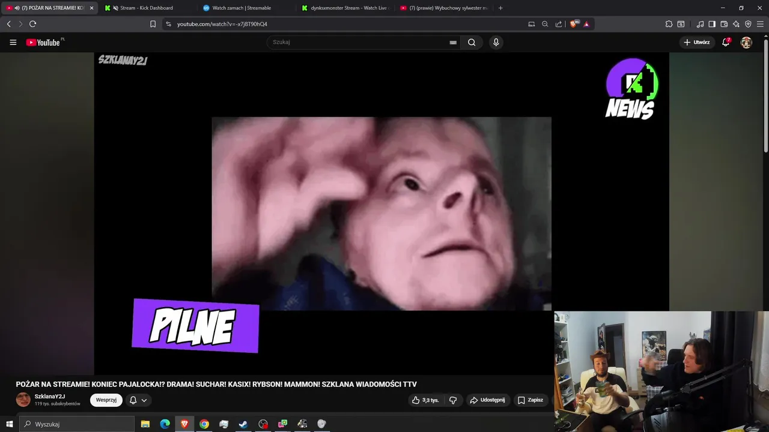Save video with the Zapisz button

pyautogui.click(x=530, y=400)
